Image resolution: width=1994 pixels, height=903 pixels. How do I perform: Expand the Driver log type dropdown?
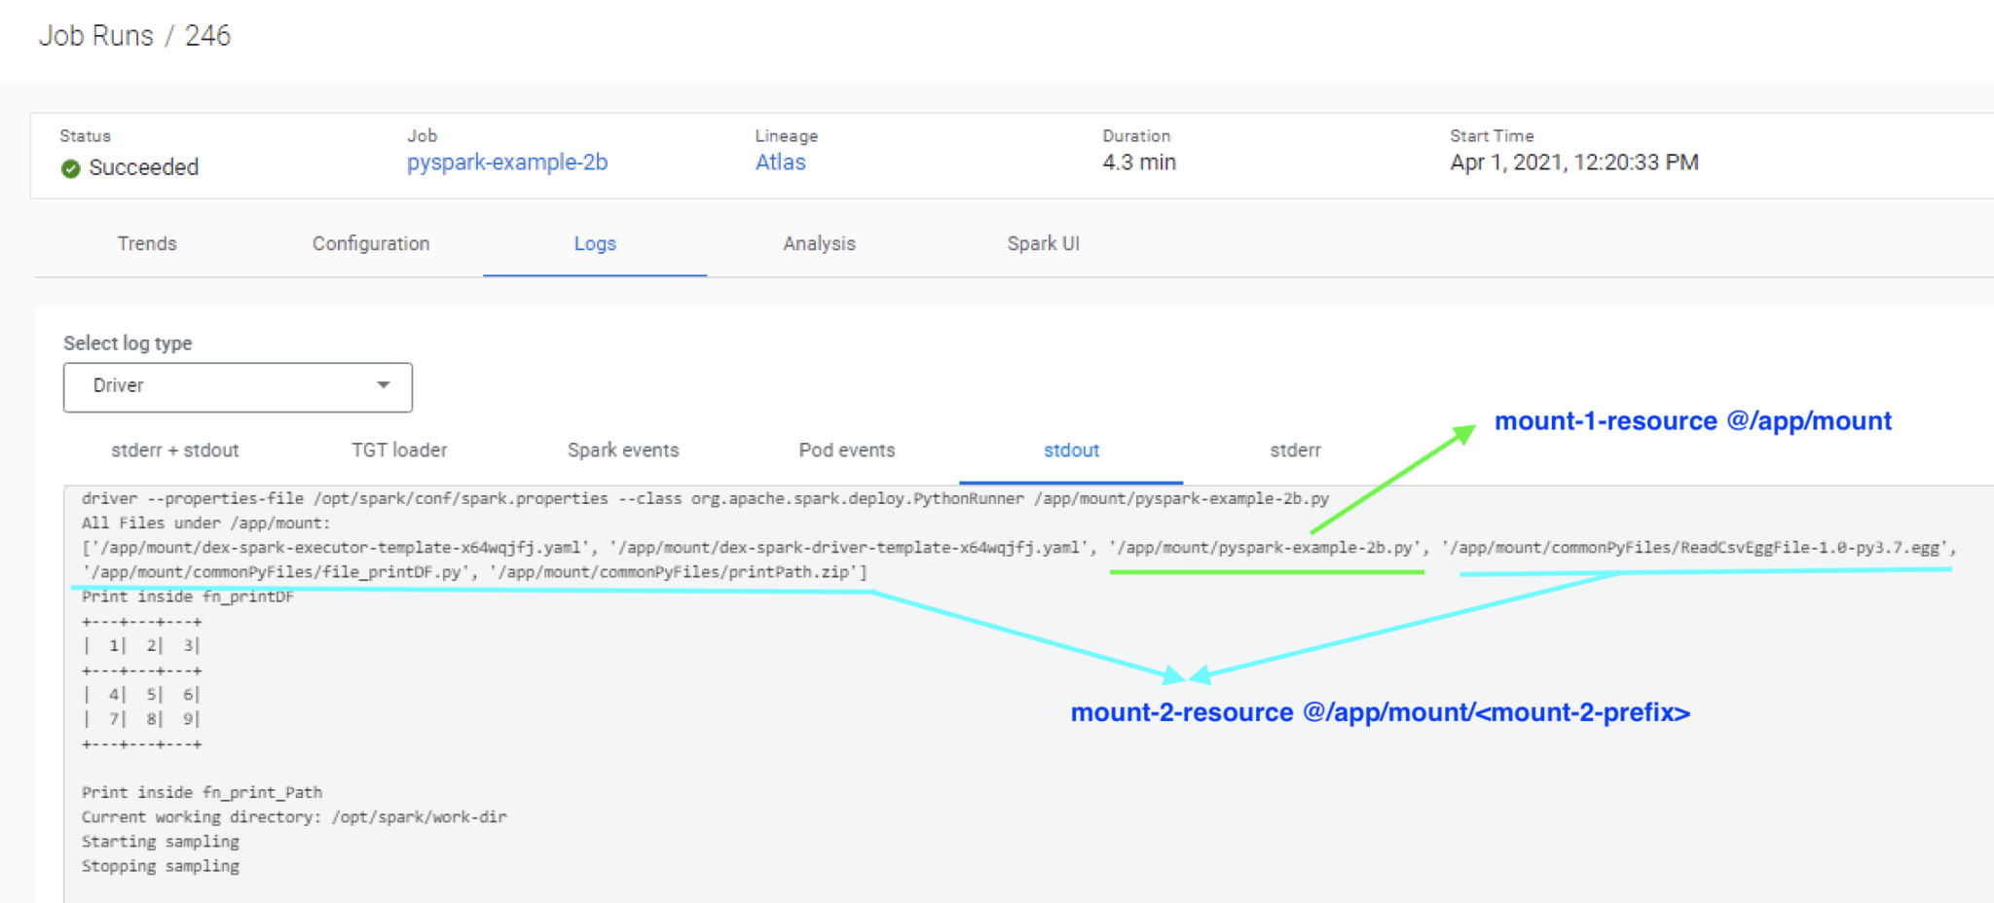point(237,386)
